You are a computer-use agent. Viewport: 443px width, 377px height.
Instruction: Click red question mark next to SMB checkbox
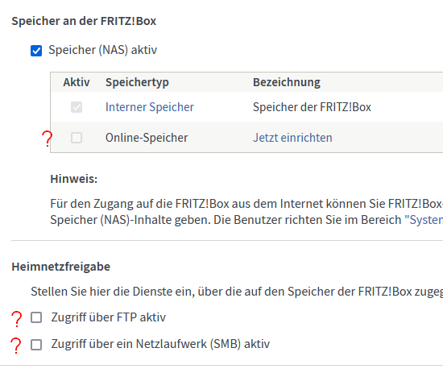pyautogui.click(x=16, y=346)
